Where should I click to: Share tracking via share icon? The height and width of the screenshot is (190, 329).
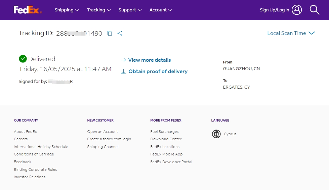coord(120,33)
